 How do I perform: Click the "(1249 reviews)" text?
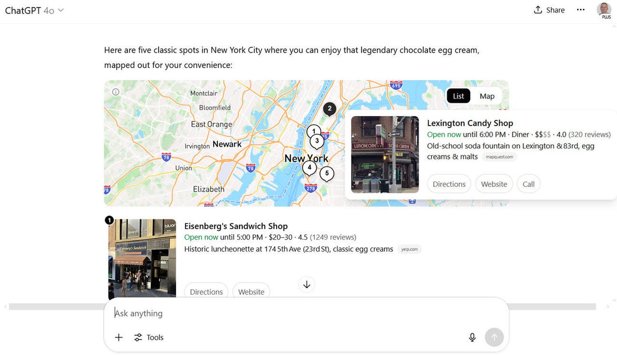(333, 237)
